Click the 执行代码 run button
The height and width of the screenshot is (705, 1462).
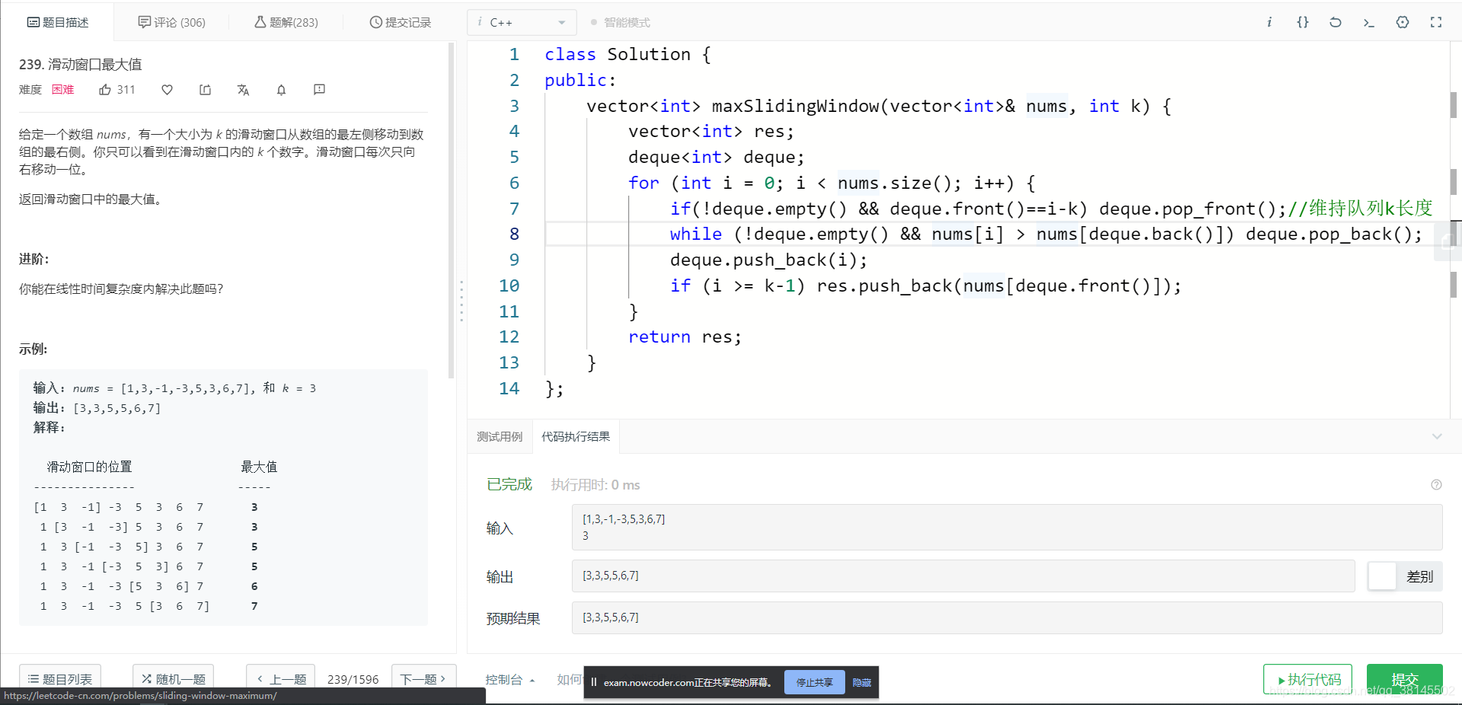tap(1307, 679)
